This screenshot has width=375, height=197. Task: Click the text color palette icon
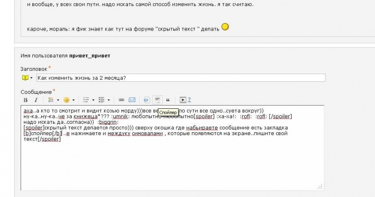tap(51, 100)
